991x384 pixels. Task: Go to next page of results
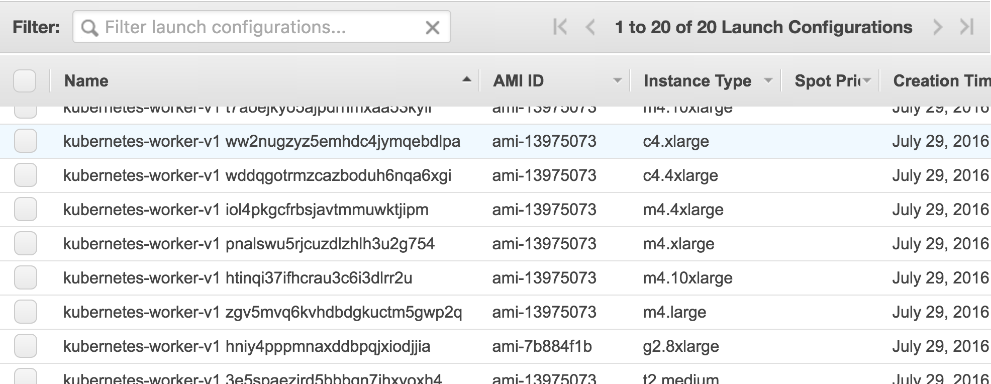(937, 27)
